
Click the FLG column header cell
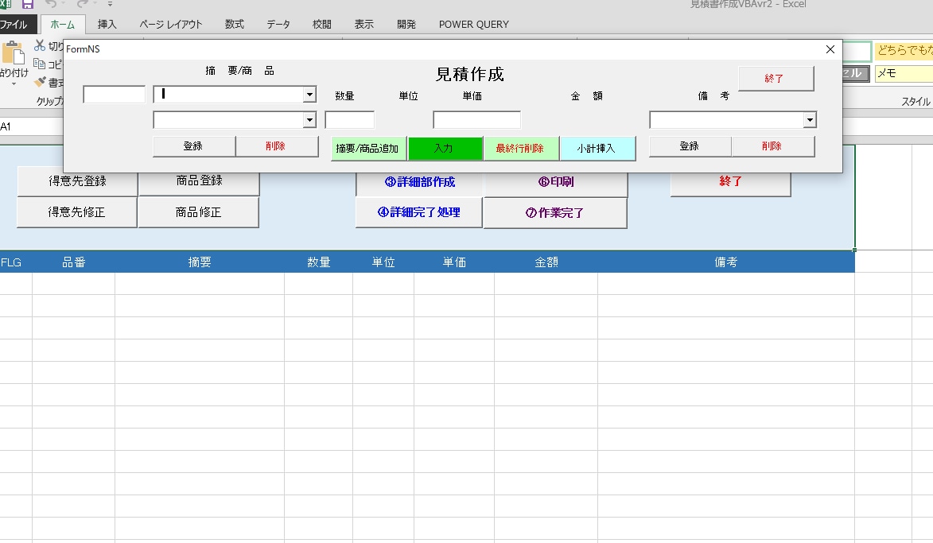(16, 262)
